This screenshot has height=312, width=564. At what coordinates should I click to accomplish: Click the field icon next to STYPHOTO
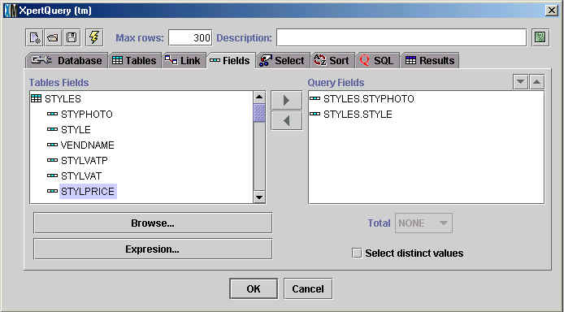pos(52,114)
